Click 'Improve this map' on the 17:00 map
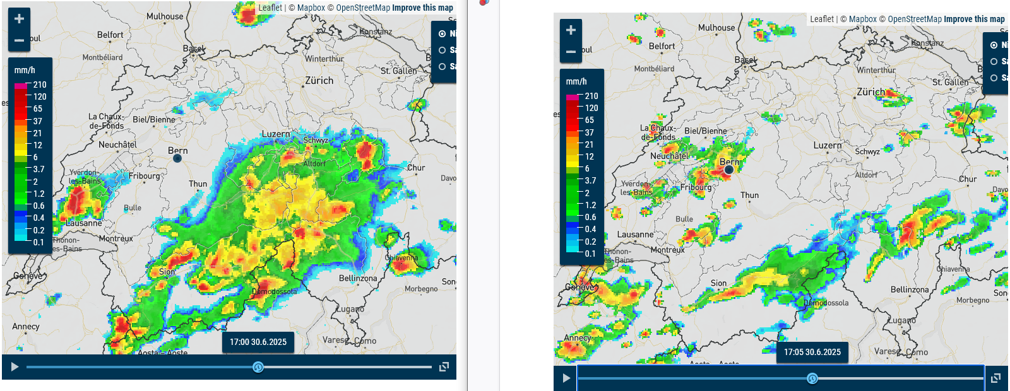Viewport: 1010px width, 391px height. tap(422, 8)
